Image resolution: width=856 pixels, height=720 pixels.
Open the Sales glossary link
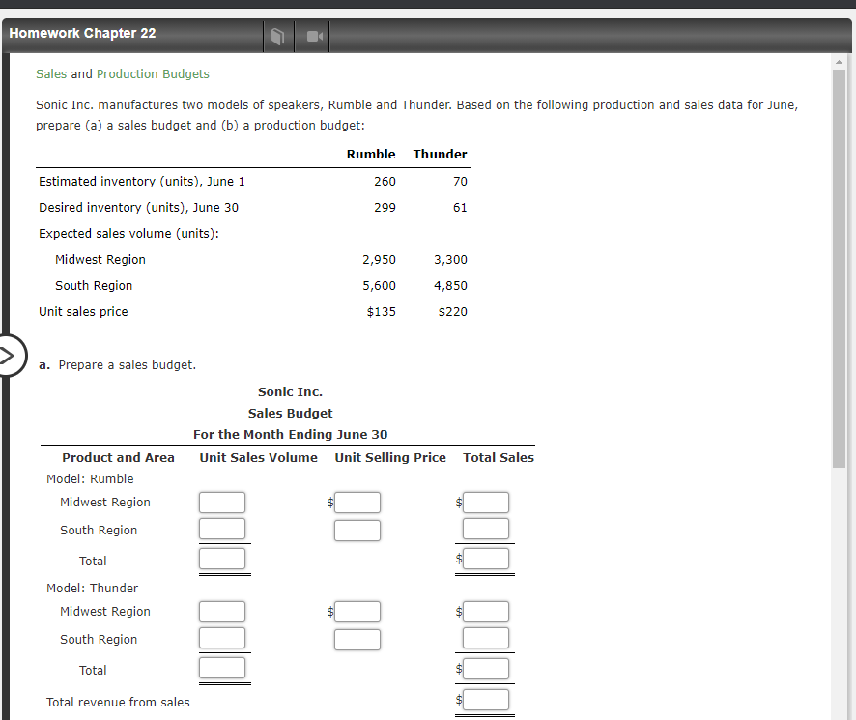click(51, 73)
